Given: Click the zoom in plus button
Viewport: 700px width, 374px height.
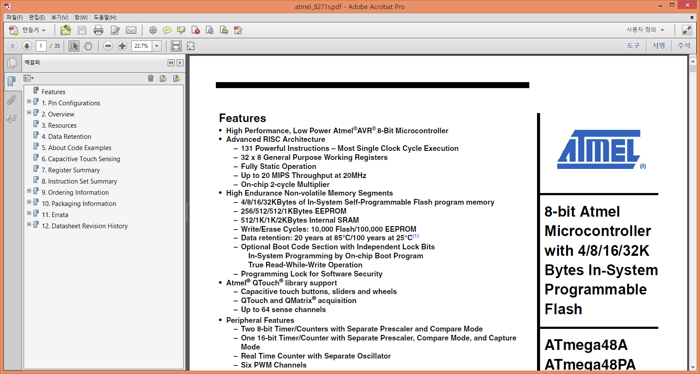Looking at the screenshot, I should (123, 46).
